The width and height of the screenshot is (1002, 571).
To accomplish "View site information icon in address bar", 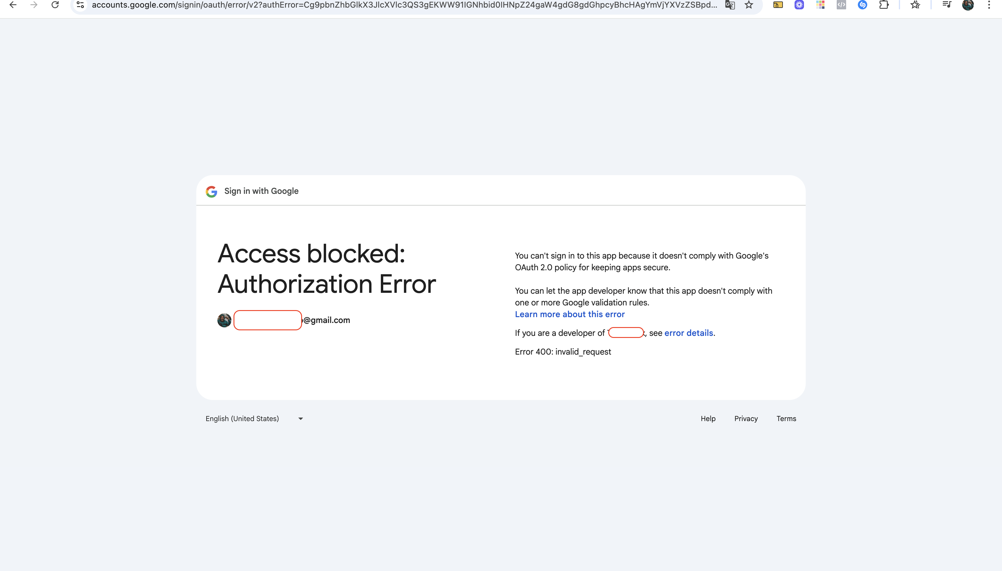I will [x=81, y=5].
